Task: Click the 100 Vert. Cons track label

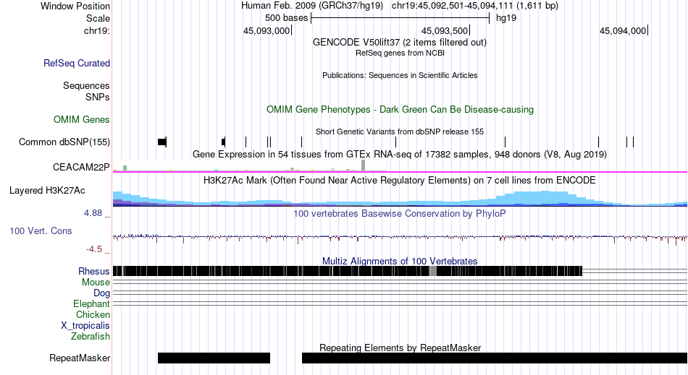Action: (41, 230)
